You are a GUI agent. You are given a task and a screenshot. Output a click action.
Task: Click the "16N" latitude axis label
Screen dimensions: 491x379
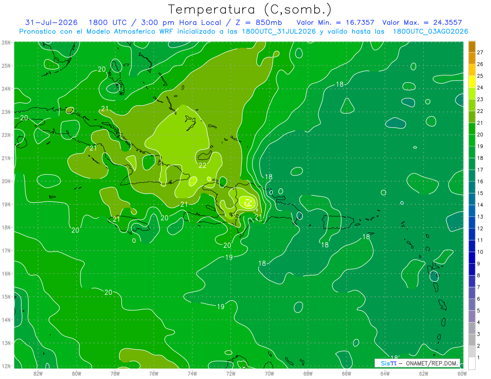[x=6, y=274]
